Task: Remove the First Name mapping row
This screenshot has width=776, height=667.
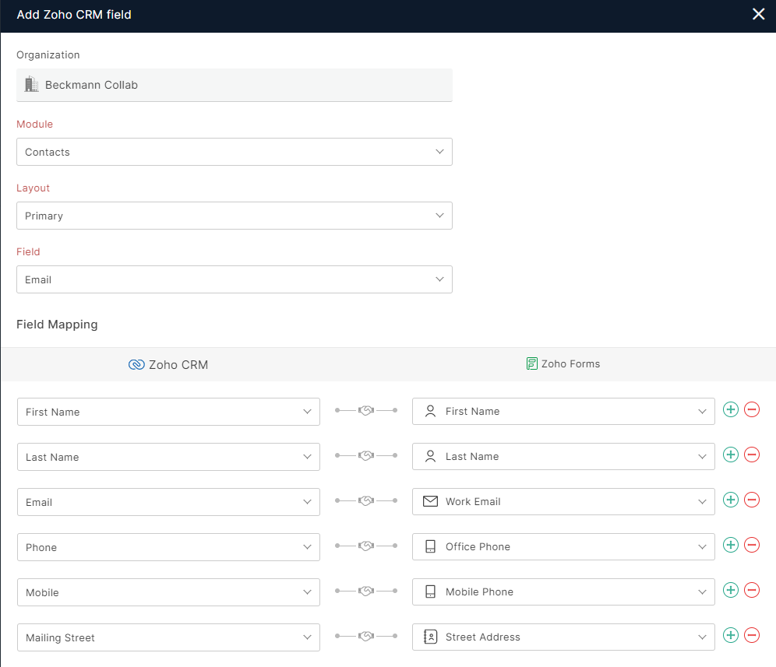Action: point(752,409)
